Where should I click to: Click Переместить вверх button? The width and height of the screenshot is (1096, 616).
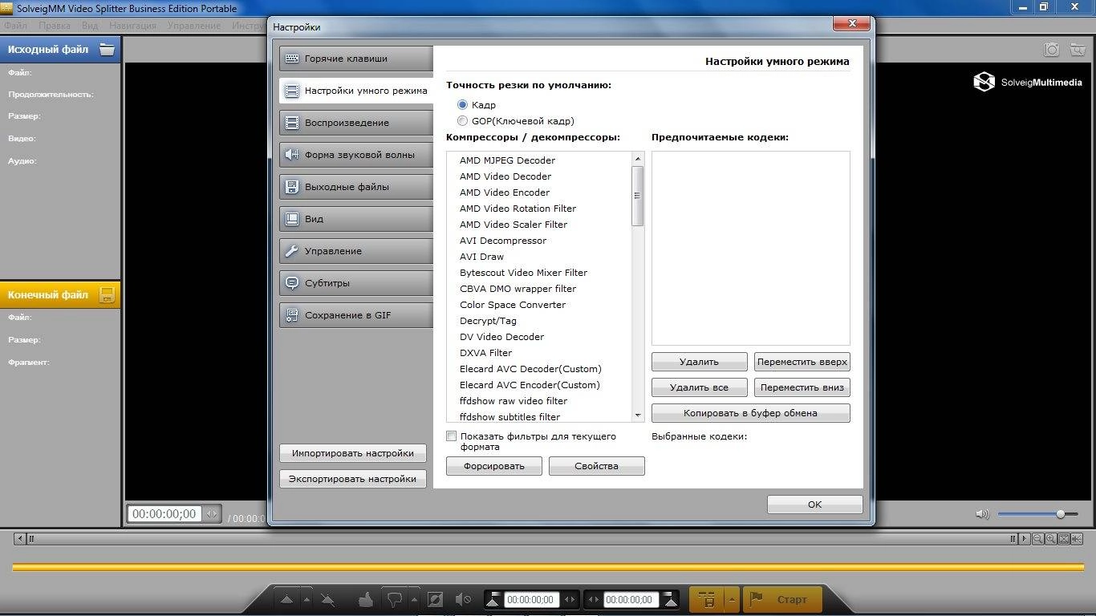point(802,362)
